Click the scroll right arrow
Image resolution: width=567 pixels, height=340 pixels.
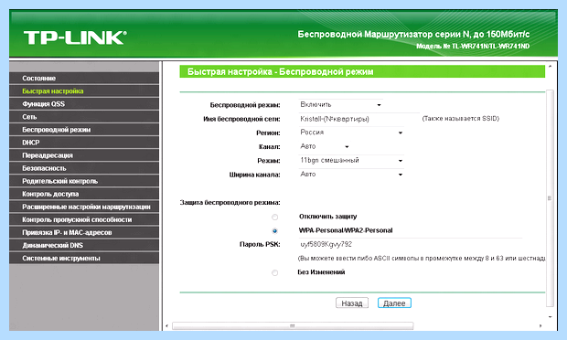[x=540, y=326]
